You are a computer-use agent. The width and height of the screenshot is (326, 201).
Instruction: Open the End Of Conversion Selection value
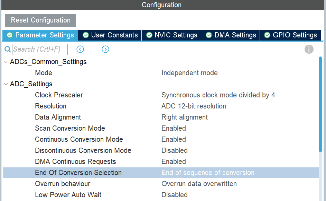[x=208, y=173]
